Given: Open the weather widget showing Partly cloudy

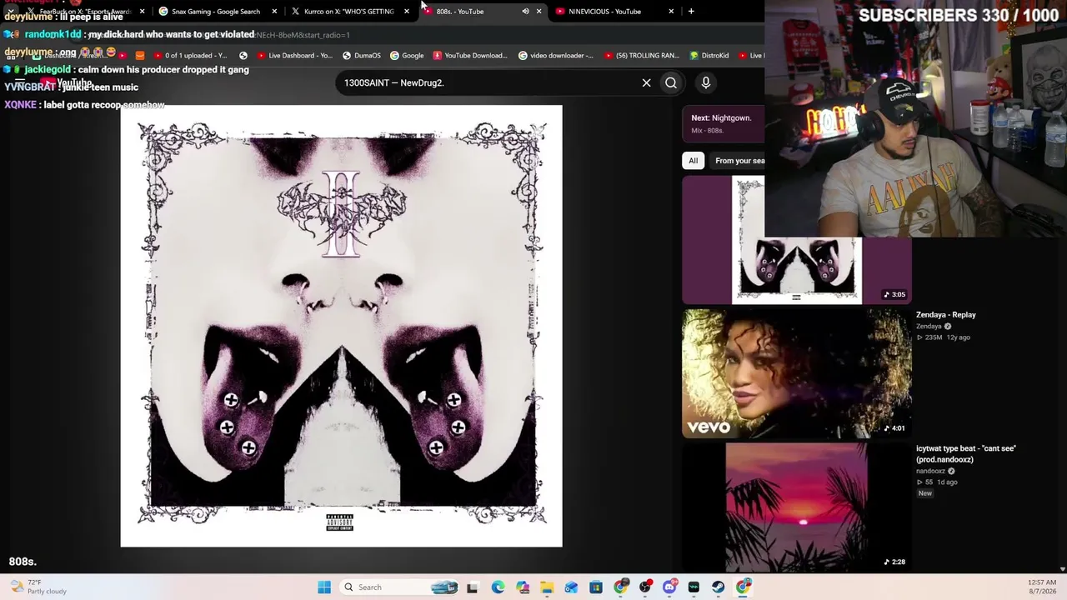Looking at the screenshot, I should tap(38, 587).
